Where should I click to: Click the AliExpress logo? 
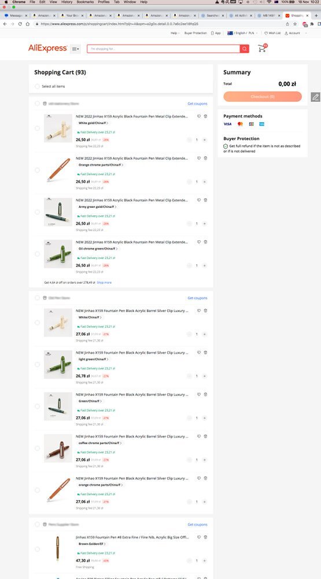tap(47, 49)
